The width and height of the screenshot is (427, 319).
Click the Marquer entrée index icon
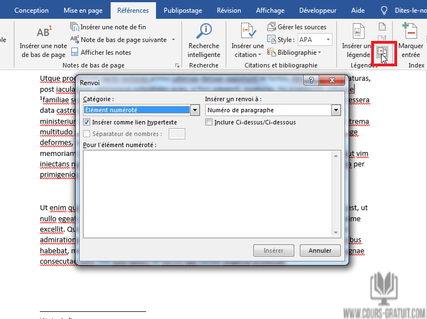(410, 32)
